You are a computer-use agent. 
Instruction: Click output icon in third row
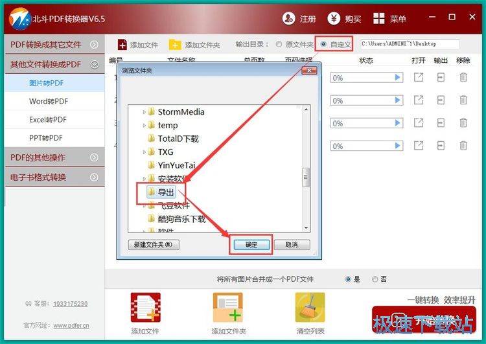[441, 123]
